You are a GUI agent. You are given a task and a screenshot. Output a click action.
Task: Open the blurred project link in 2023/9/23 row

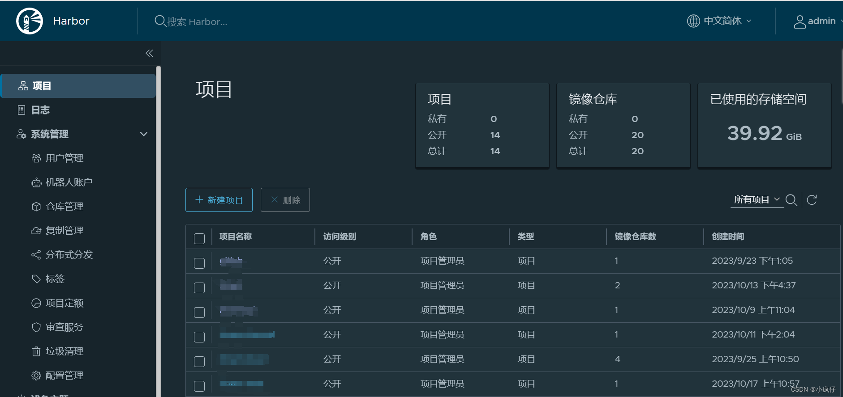tap(231, 262)
